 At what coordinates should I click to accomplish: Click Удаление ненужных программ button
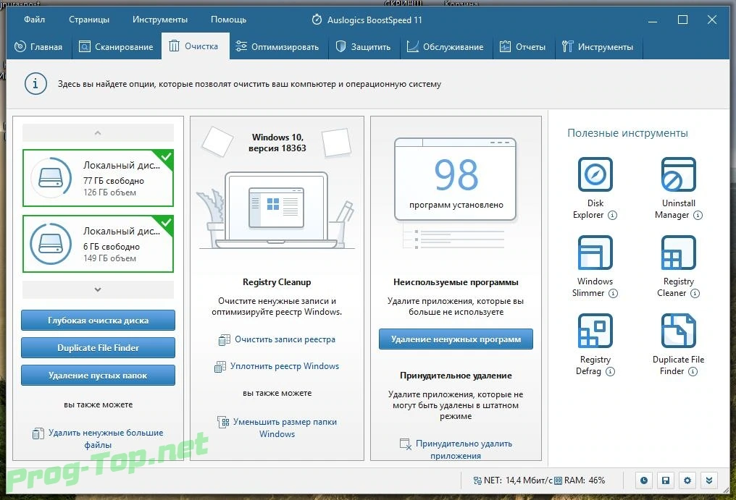(x=456, y=339)
